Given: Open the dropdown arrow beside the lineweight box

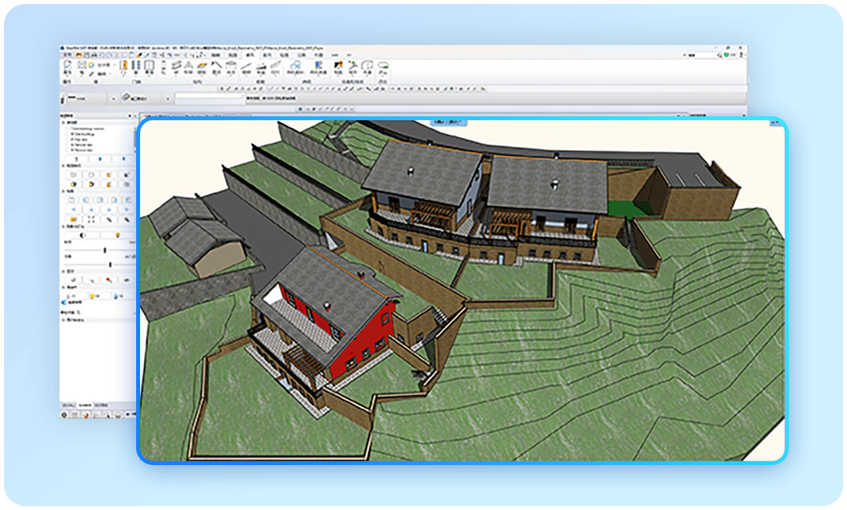Looking at the screenshot, I should pos(114,98).
